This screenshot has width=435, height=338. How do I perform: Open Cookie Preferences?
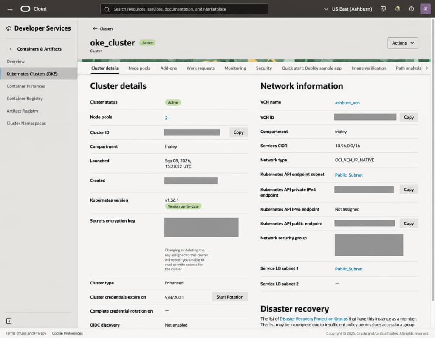click(68, 333)
